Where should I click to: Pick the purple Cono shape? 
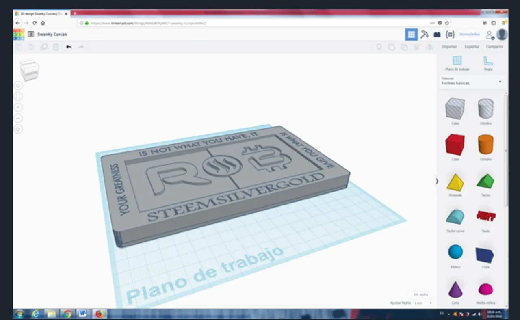point(455,289)
